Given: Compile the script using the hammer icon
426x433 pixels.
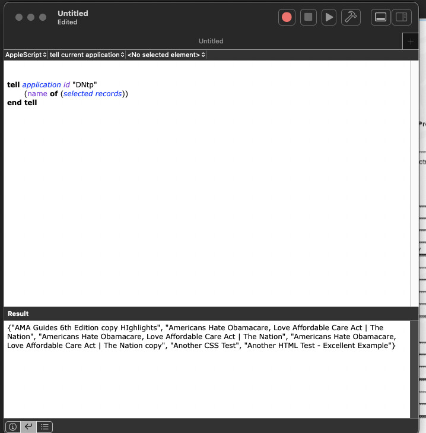Looking at the screenshot, I should (351, 17).
